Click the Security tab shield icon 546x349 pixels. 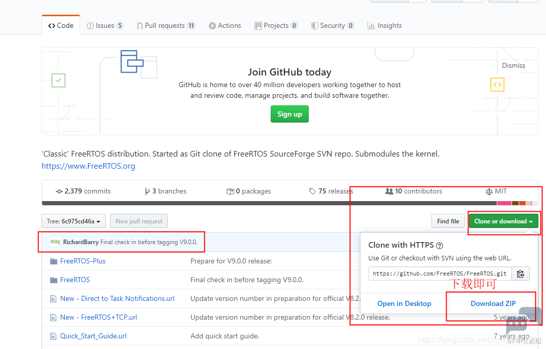pos(314,26)
